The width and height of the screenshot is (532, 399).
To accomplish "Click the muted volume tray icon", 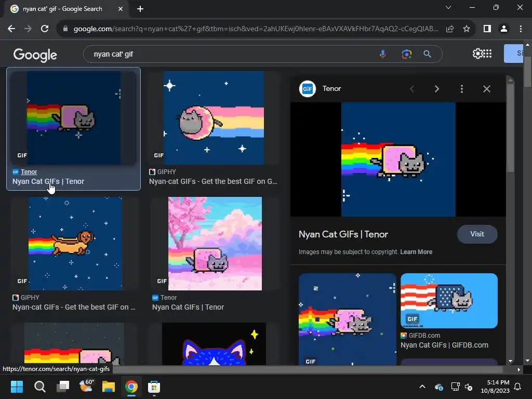I will (469, 387).
